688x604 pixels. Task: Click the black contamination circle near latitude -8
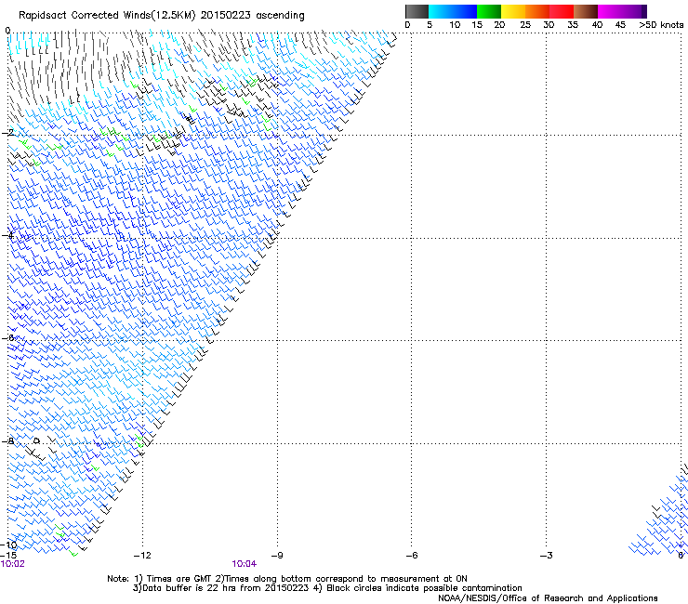pos(37,440)
